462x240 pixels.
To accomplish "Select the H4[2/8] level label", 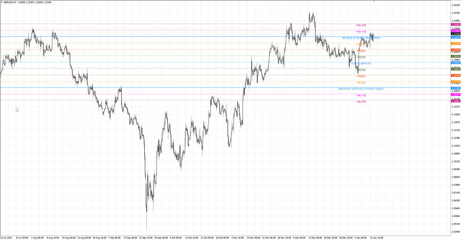I will pyautogui.click(x=361, y=76).
